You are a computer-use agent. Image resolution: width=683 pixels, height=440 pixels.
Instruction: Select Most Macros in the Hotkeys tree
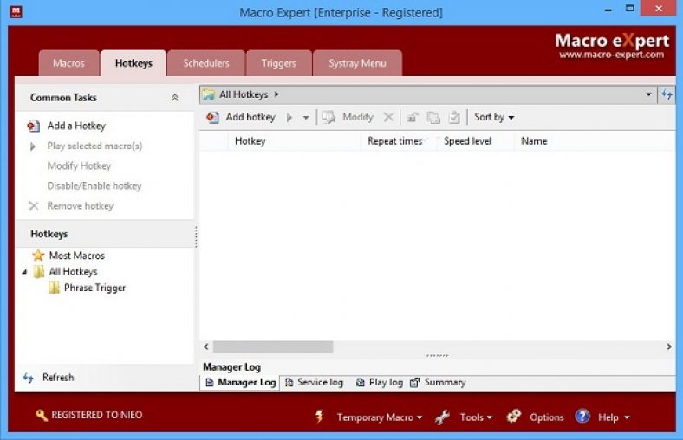coord(76,256)
